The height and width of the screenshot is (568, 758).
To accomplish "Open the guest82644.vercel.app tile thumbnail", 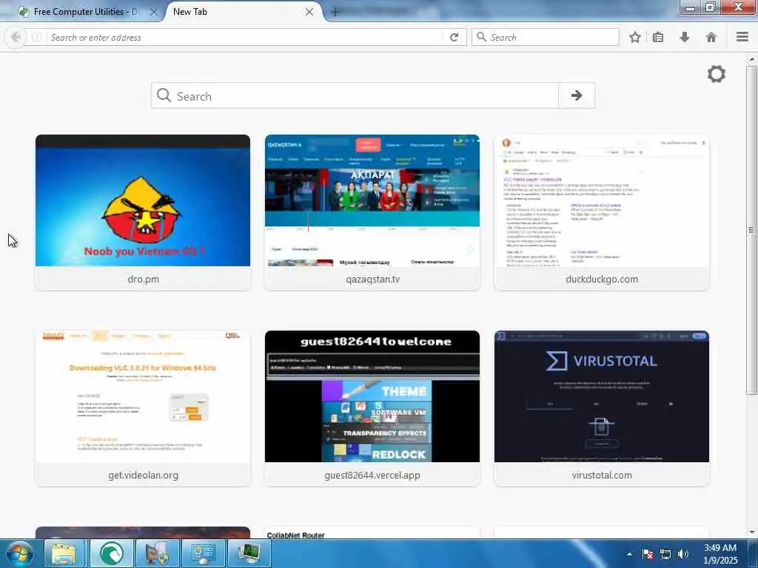I will pyautogui.click(x=372, y=396).
